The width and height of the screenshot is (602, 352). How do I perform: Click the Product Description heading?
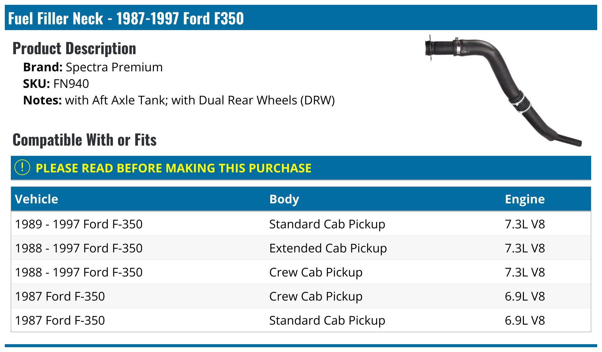click(74, 48)
